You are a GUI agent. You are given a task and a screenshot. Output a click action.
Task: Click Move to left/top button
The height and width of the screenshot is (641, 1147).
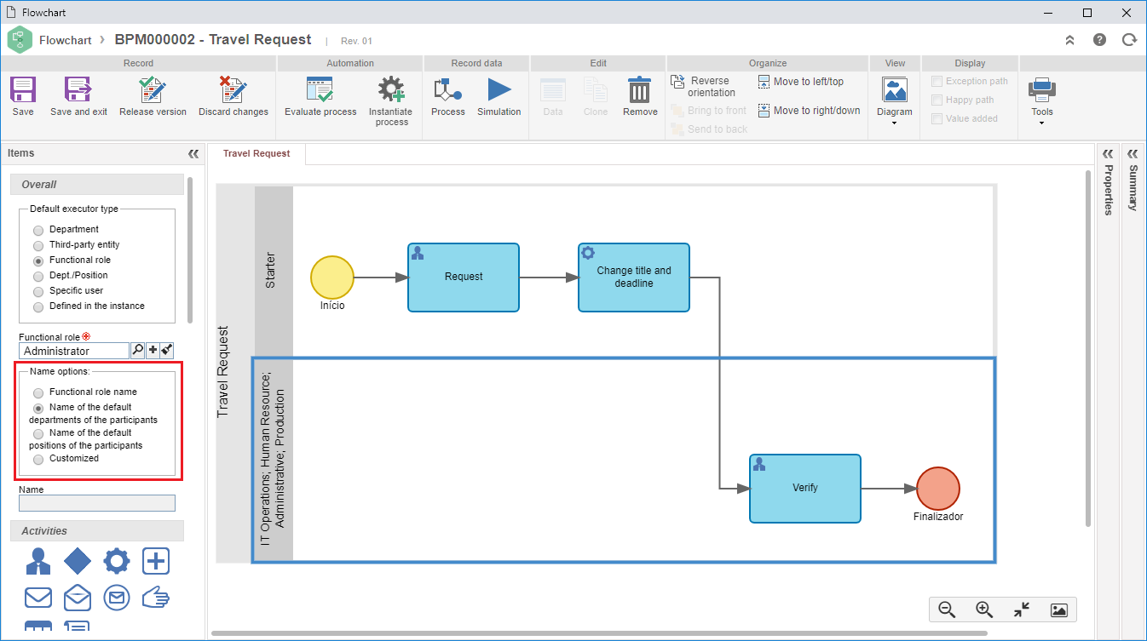click(801, 82)
